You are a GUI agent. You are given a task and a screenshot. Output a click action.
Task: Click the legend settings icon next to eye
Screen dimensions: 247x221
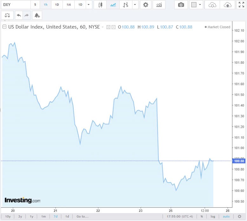point(113,27)
